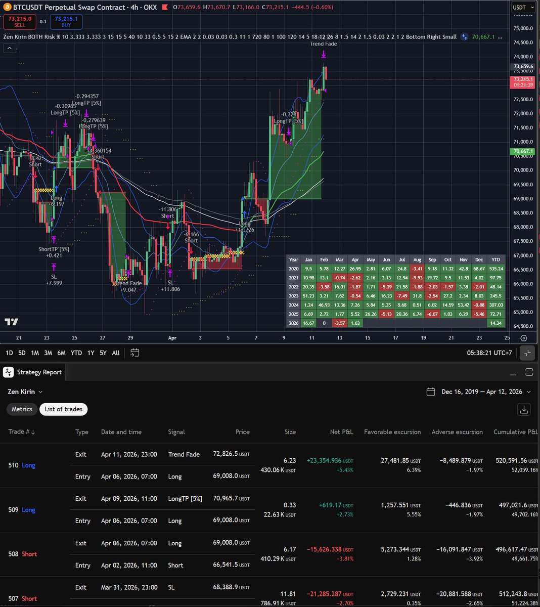Screen dimensions: 540x607
Task: Expand the Zen Kirin strategy dropdown
Action: click(x=25, y=392)
